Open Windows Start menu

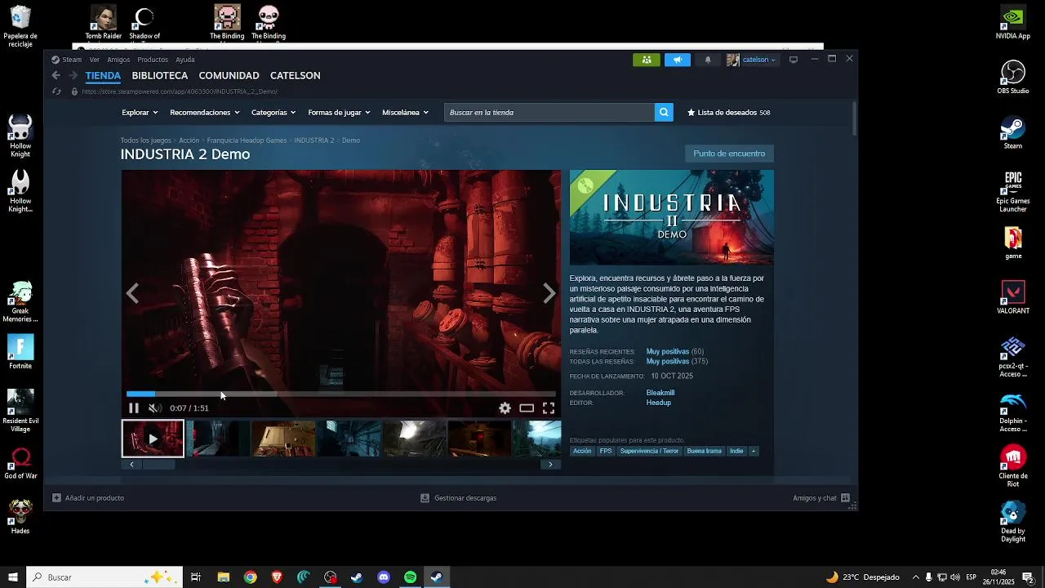(13, 577)
